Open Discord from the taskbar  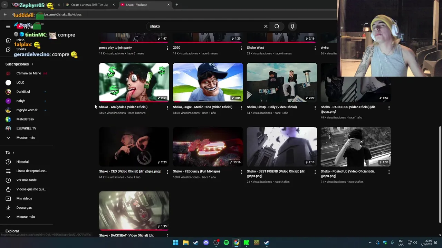206,242
